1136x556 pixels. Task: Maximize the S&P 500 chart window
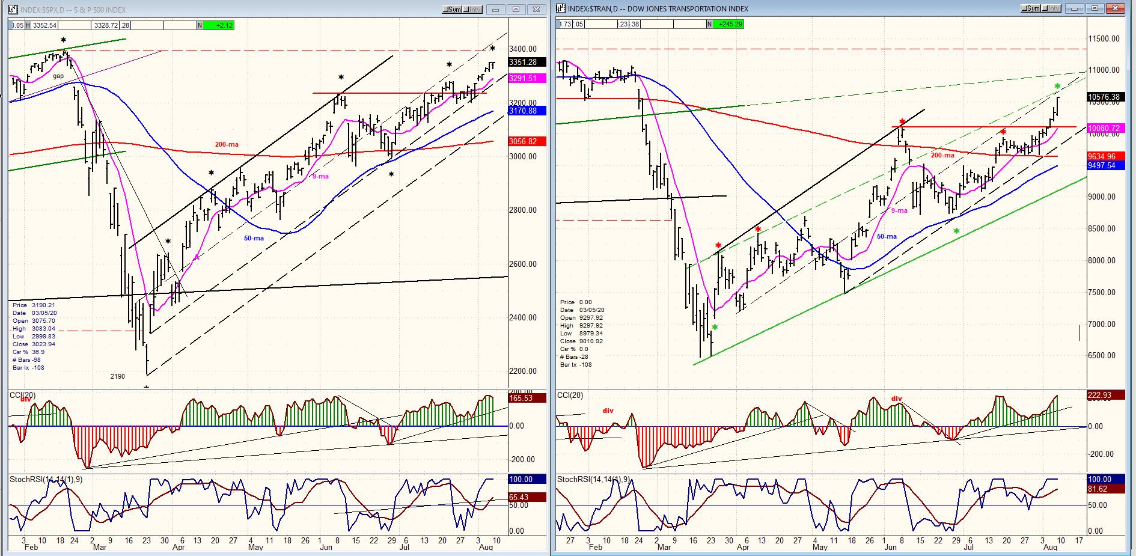516,9
